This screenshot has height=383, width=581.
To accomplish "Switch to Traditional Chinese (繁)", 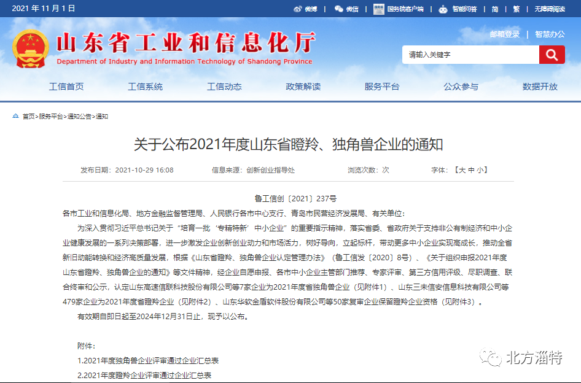I will tap(516, 9).
